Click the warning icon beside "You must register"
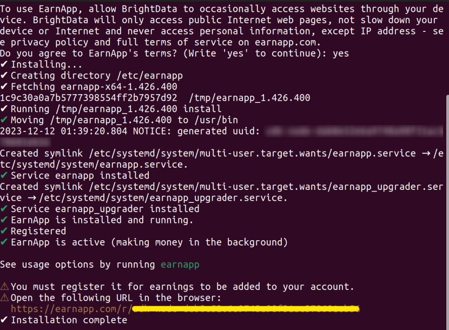Viewport: 449px width, 330px height. click(x=4, y=287)
